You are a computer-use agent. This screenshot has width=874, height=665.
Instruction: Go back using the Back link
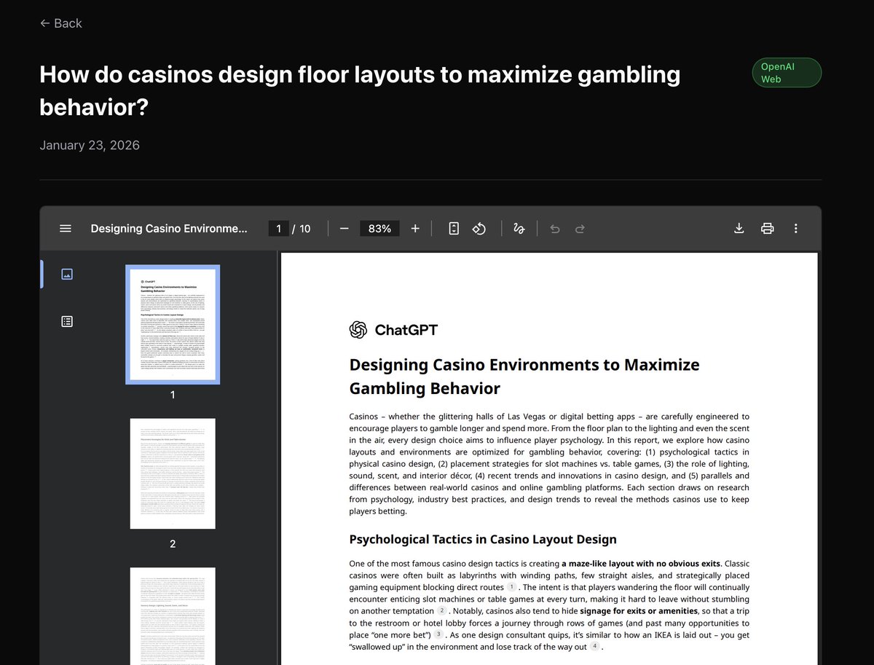click(x=61, y=23)
